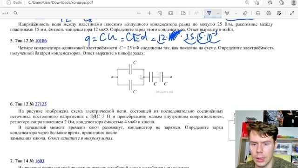Image resolution: width=298 pixels, height=168 pixels.
Task: Select the Highlight tool
Action: point(227,13)
